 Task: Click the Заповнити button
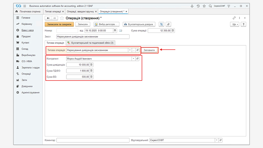pos(150,50)
